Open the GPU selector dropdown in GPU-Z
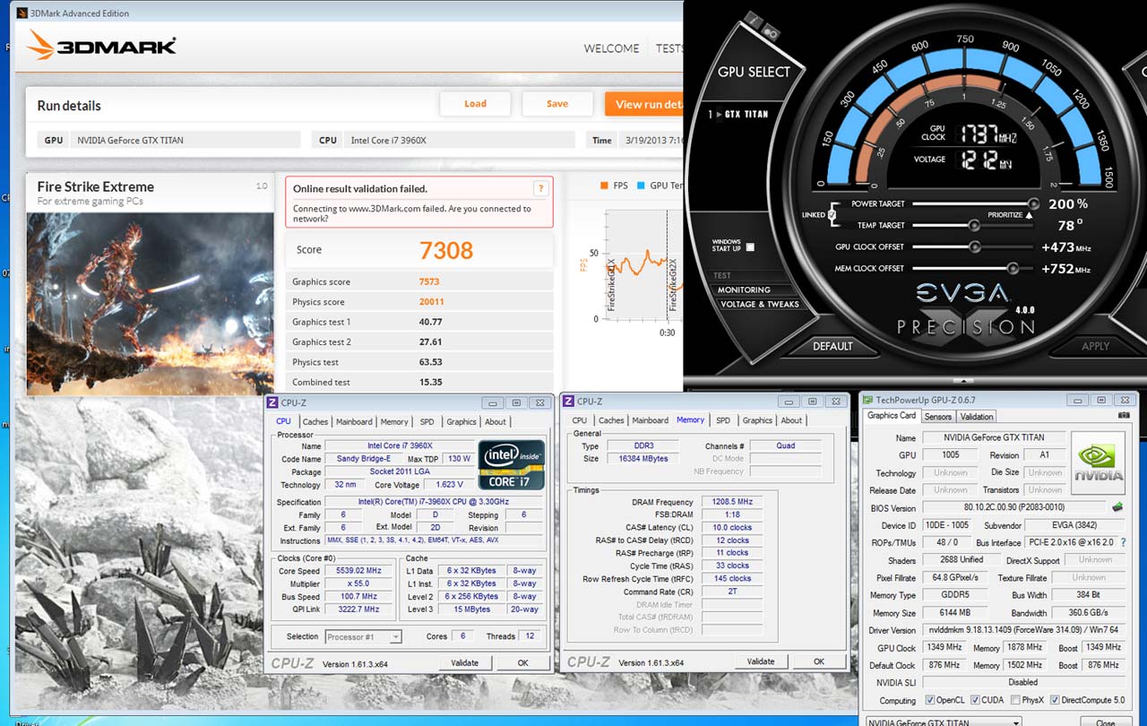Screen dimensions: 1147x726 coord(943,722)
